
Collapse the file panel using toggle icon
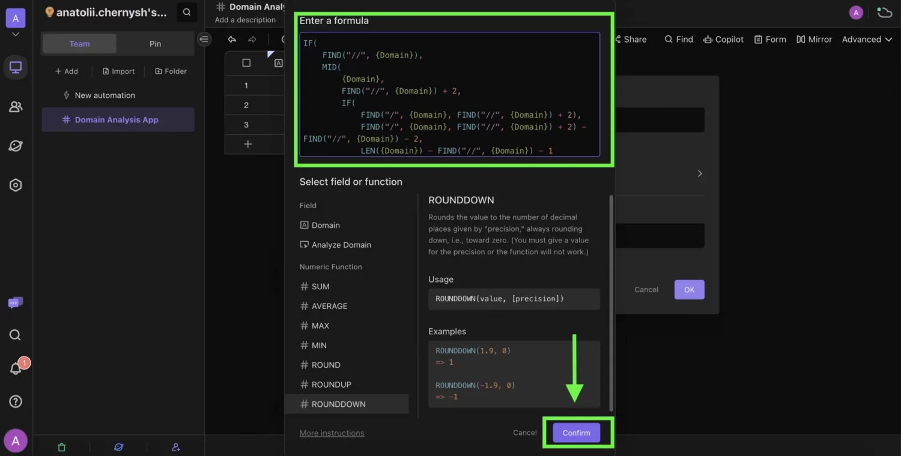coord(204,39)
